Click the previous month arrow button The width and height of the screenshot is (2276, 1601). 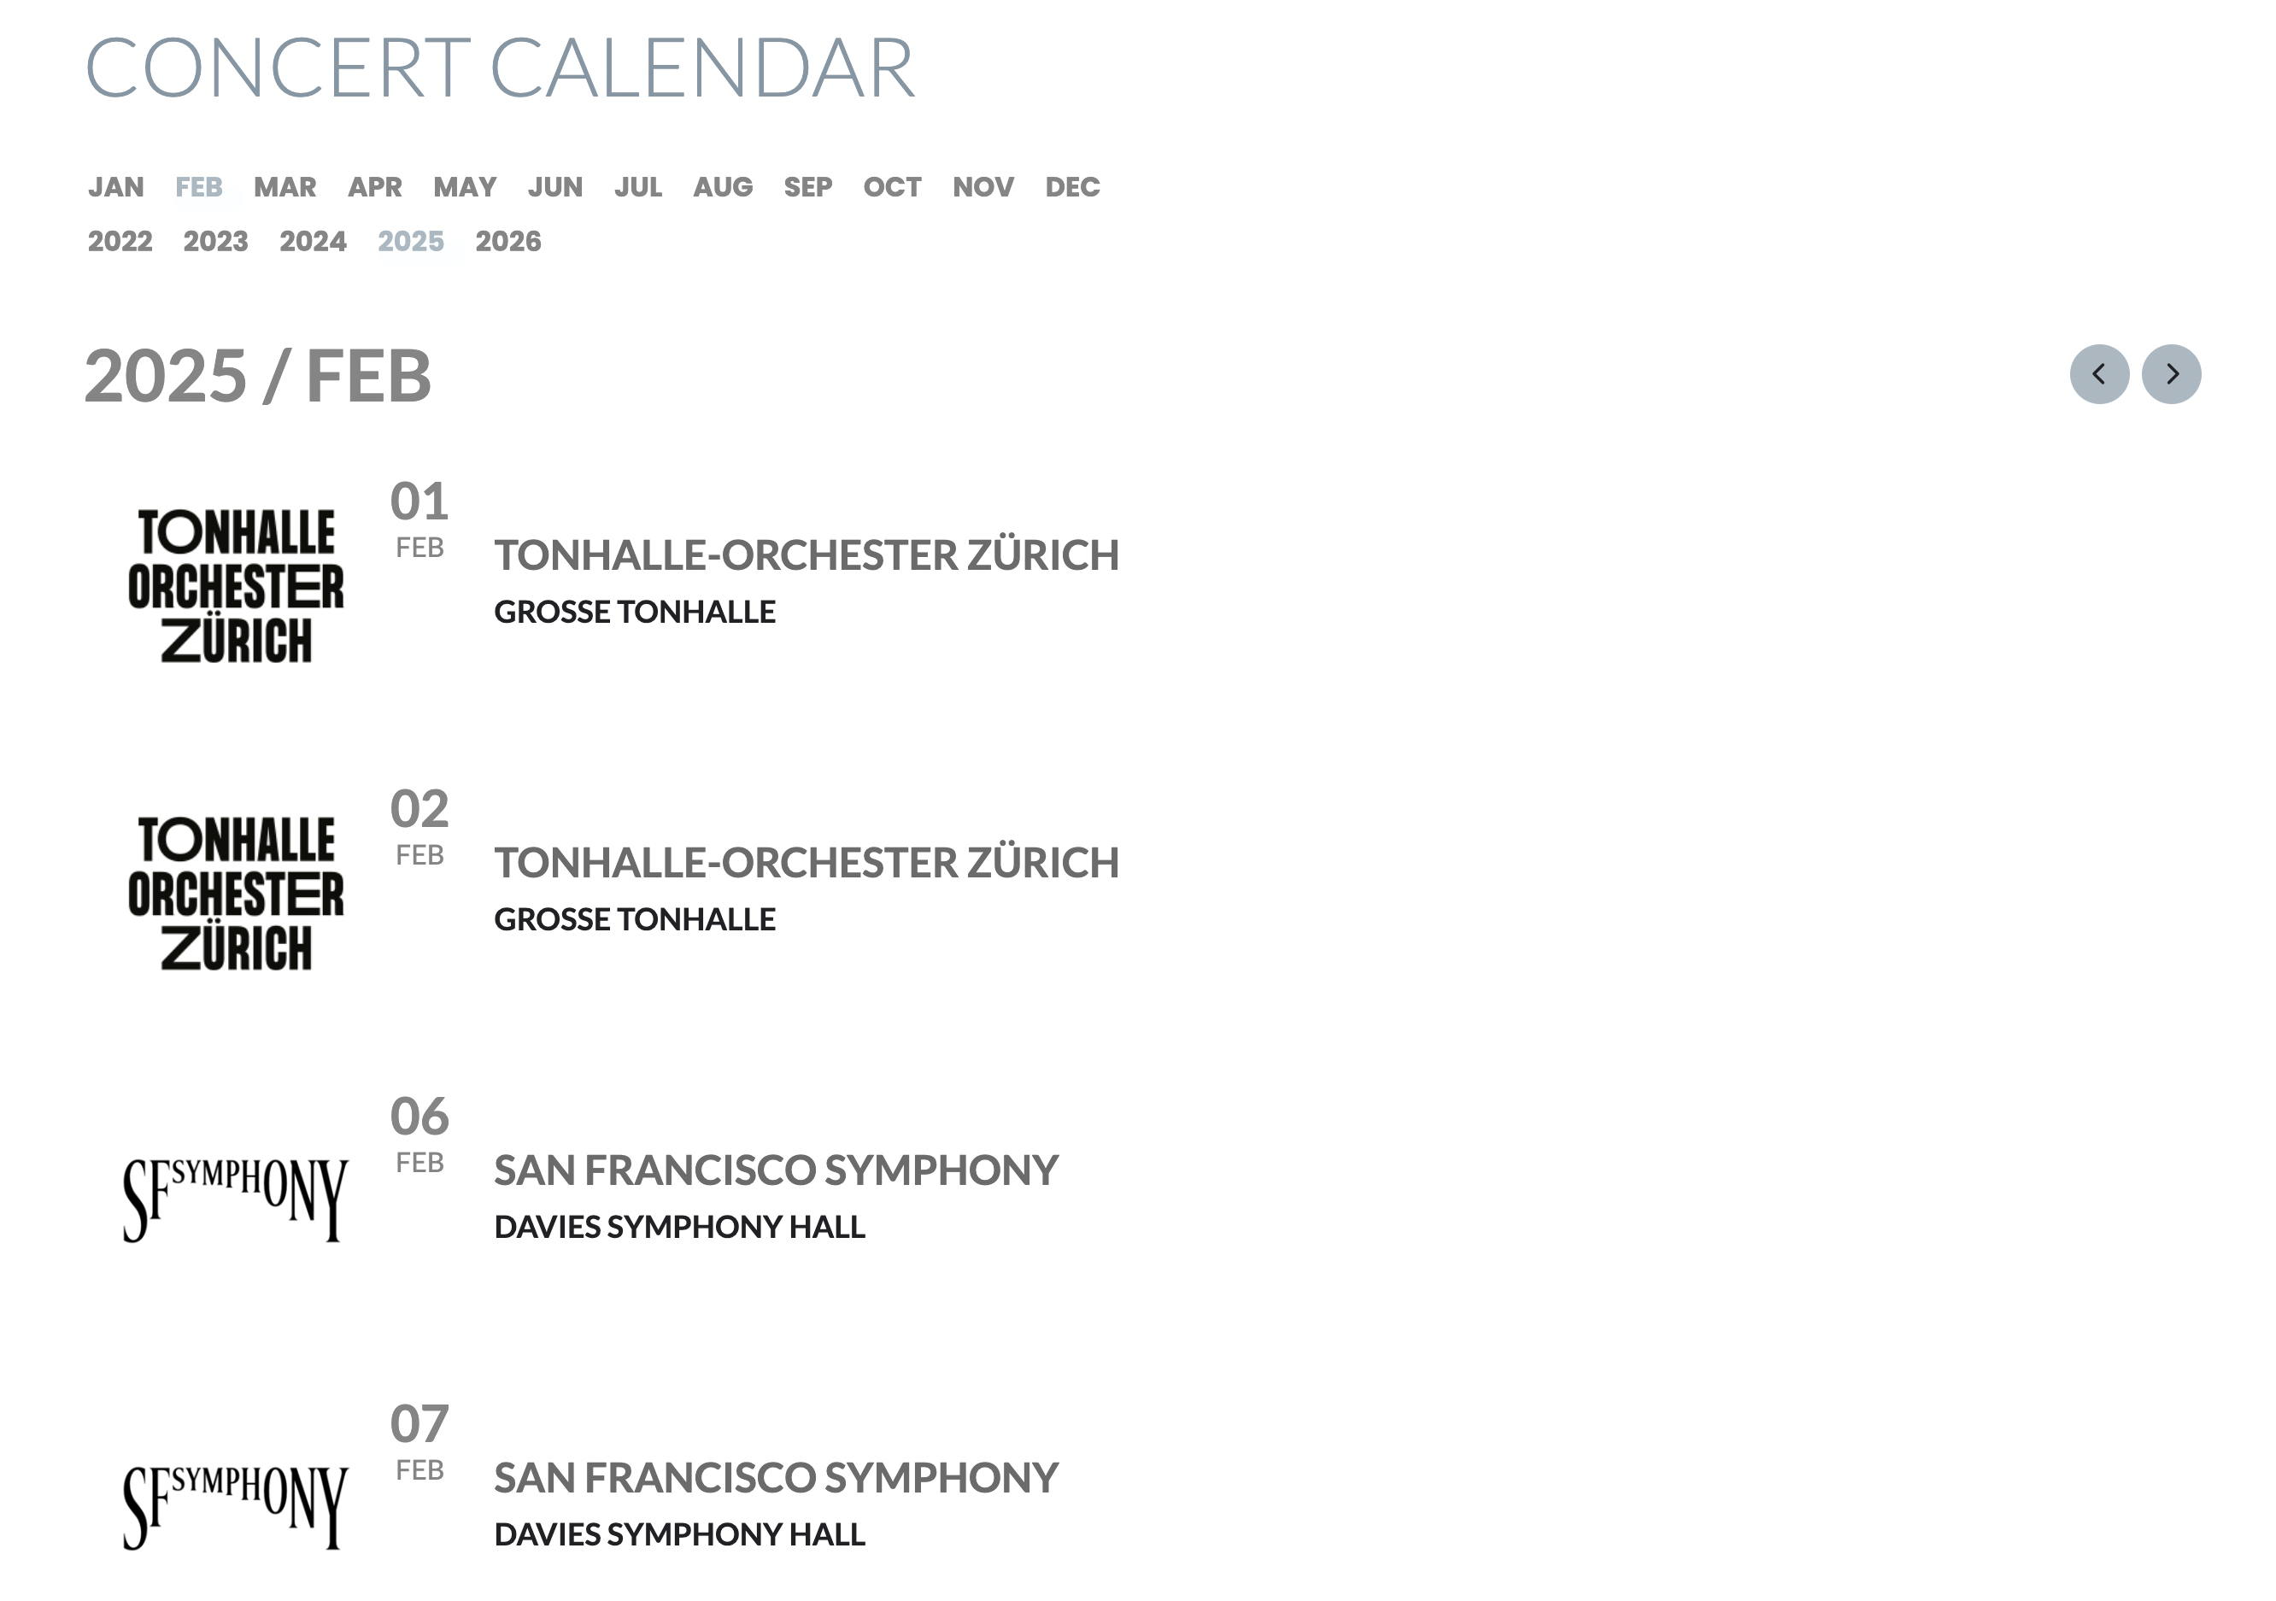2098,373
